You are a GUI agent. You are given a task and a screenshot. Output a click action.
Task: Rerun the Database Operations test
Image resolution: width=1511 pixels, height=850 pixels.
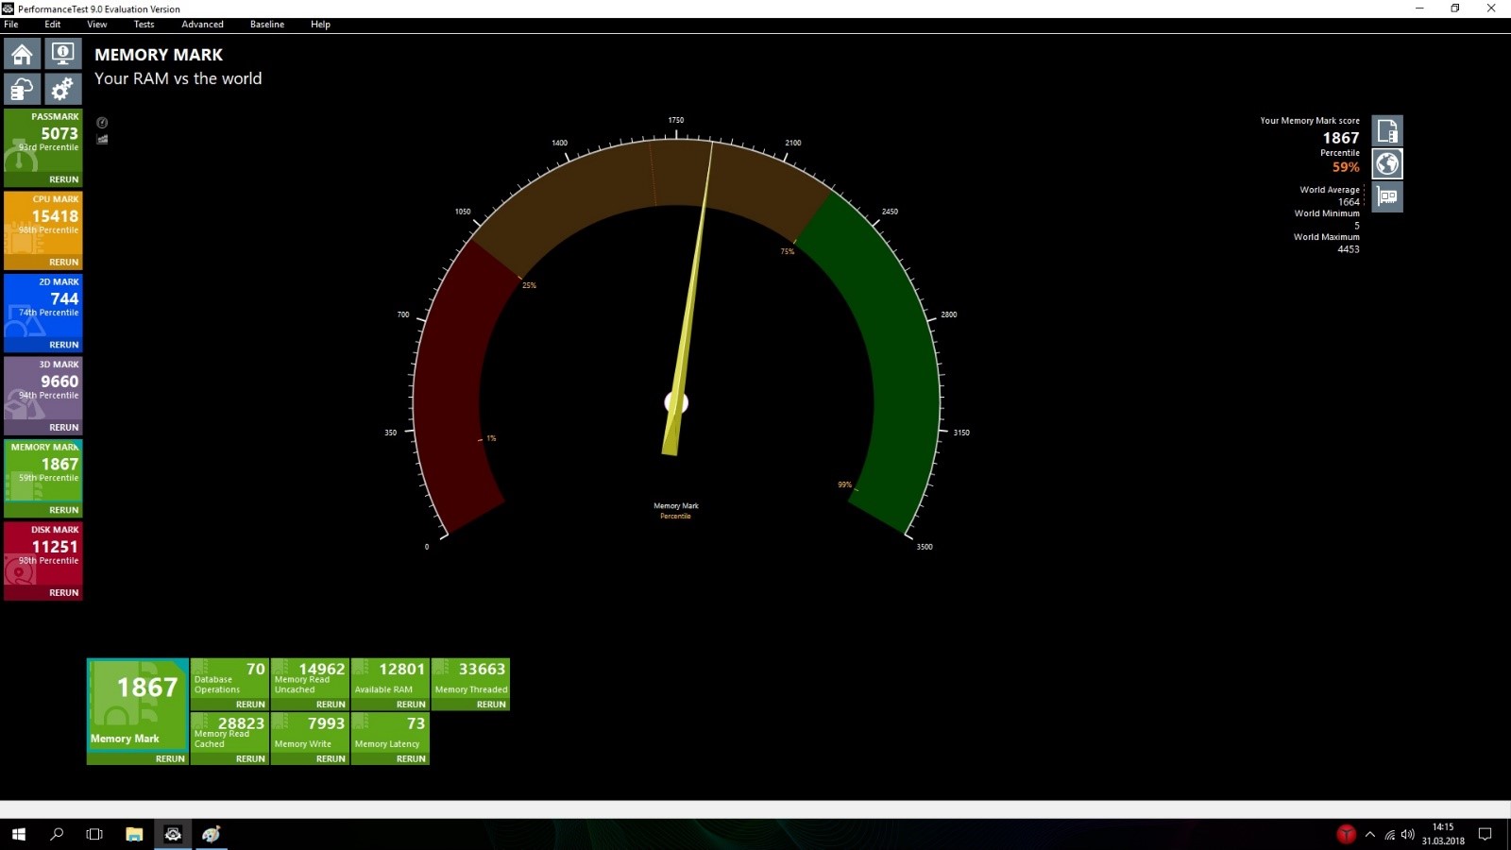pyautogui.click(x=249, y=705)
